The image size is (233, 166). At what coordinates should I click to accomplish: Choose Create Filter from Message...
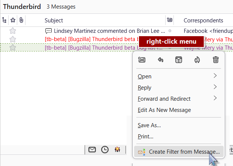point(179,152)
